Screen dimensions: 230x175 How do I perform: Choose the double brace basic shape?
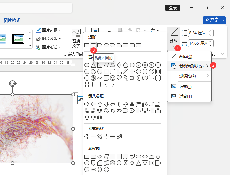point(87,84)
